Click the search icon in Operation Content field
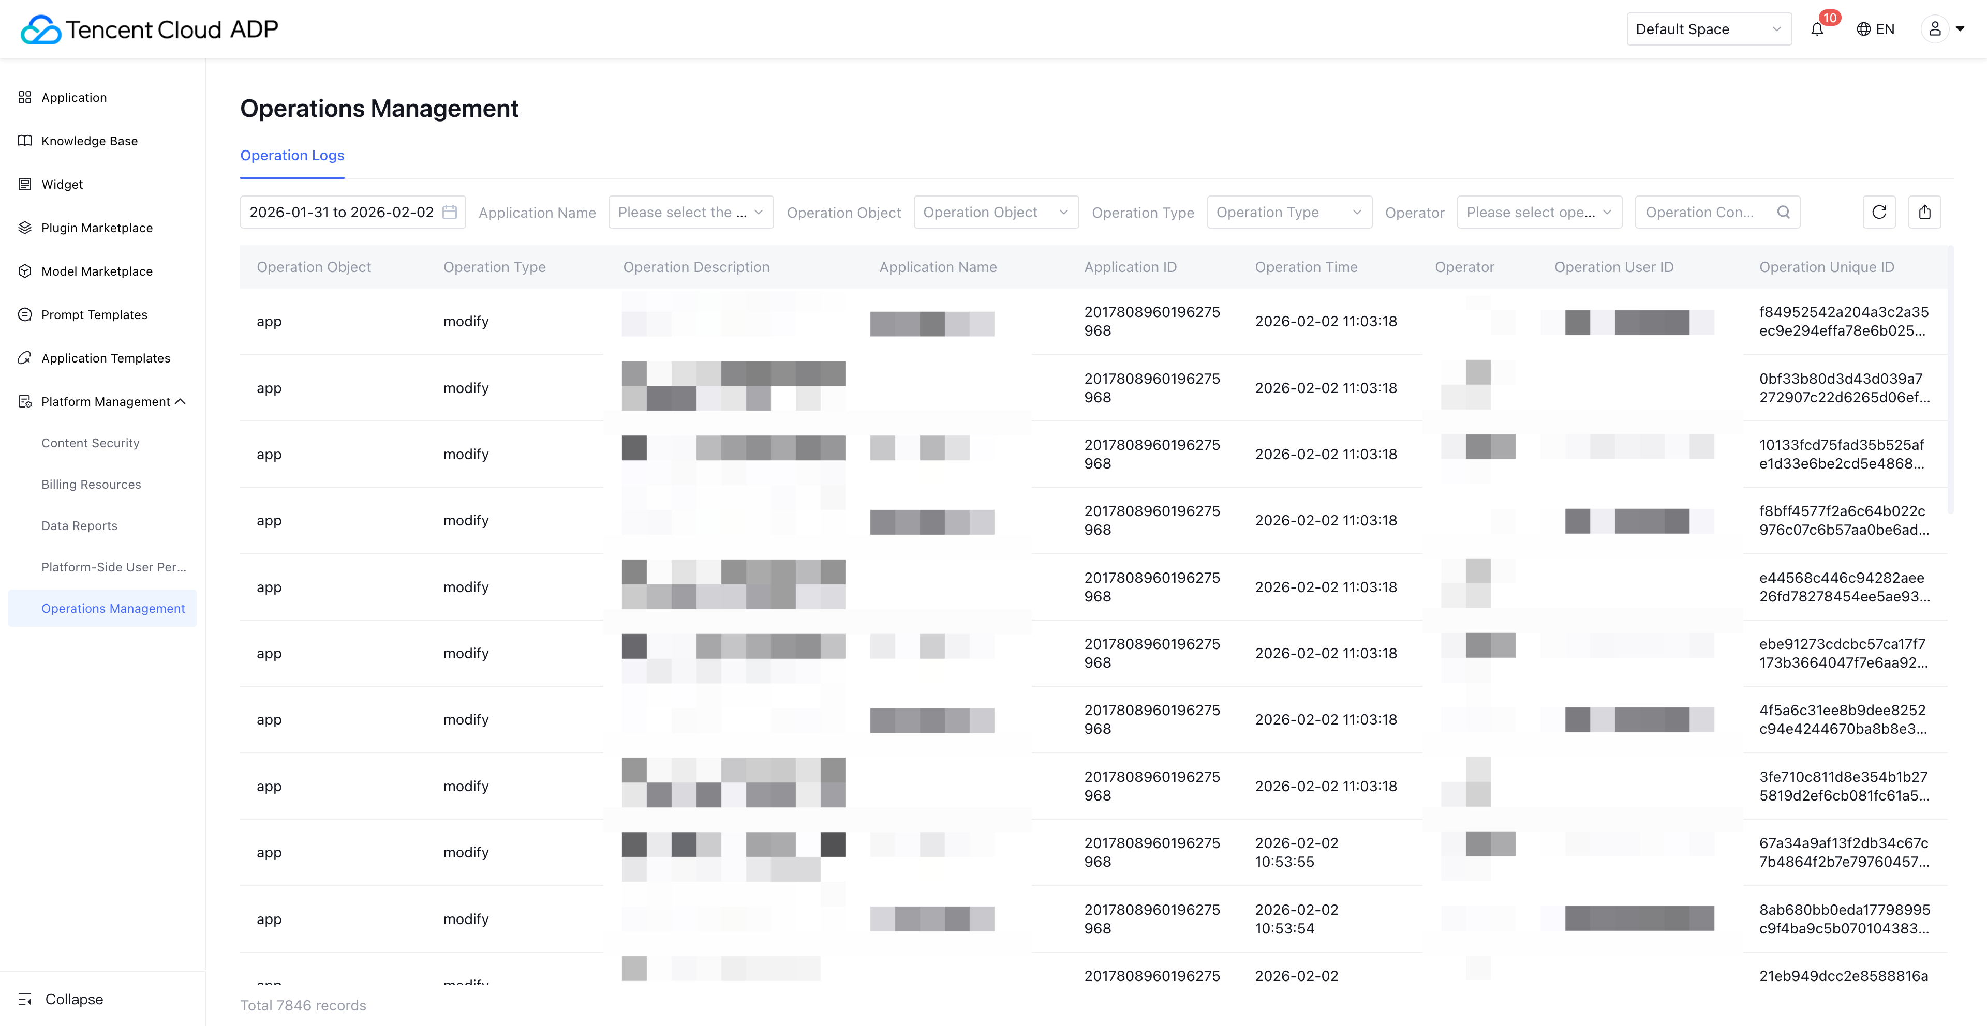The image size is (1987, 1026). [1783, 212]
